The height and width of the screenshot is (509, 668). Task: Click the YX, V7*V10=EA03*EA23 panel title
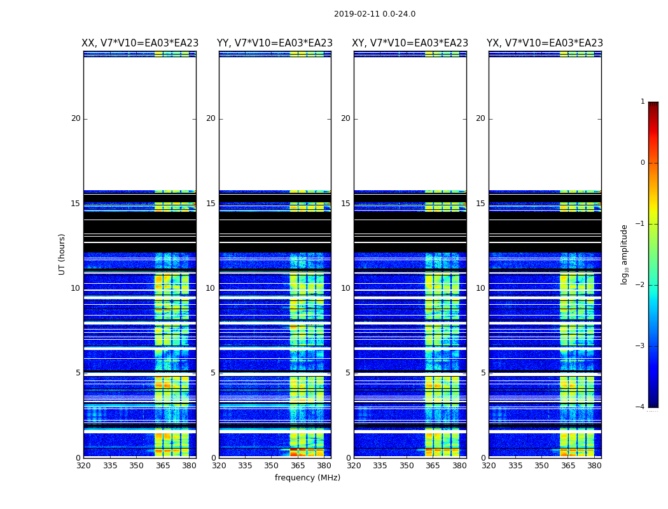pyautogui.click(x=545, y=43)
